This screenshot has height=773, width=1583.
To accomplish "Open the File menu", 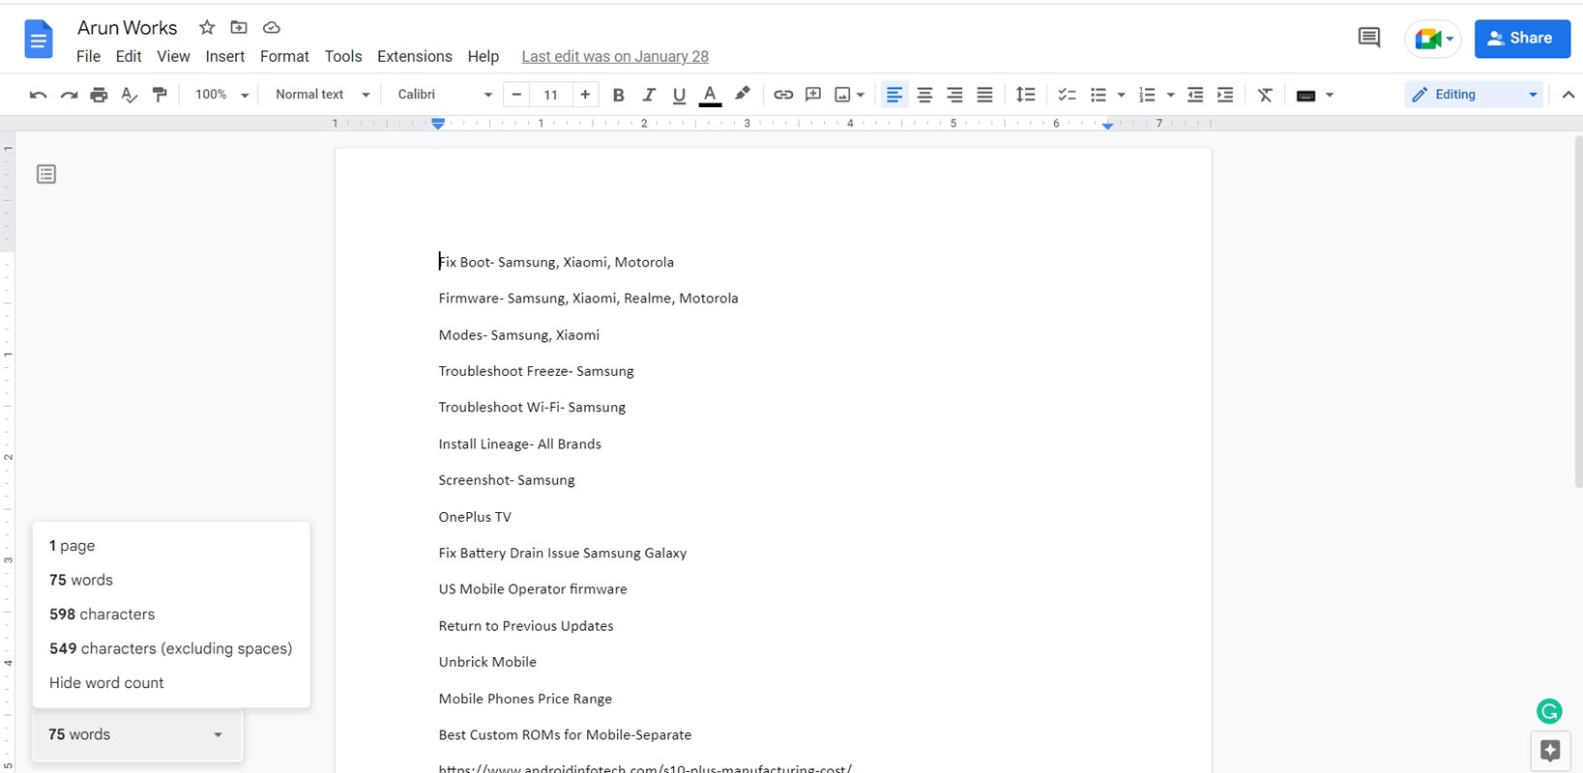I will click(88, 56).
